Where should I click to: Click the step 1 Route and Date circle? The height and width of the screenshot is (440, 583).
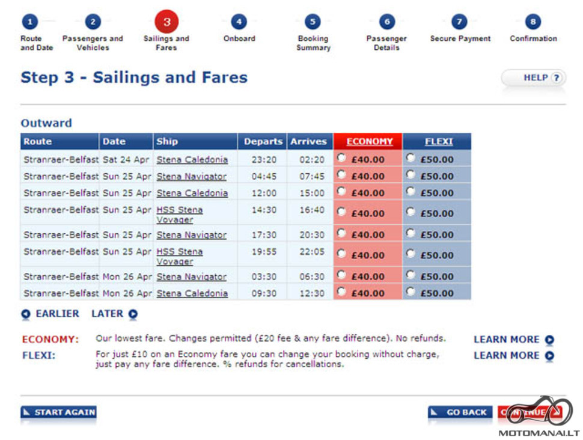(x=30, y=22)
